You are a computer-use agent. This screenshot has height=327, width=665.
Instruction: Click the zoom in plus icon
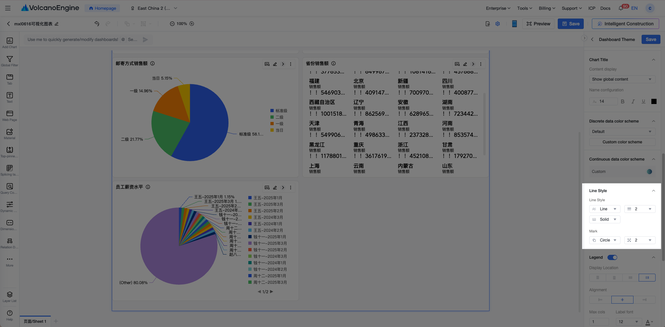click(192, 24)
